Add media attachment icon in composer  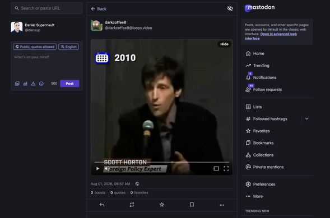point(17,84)
